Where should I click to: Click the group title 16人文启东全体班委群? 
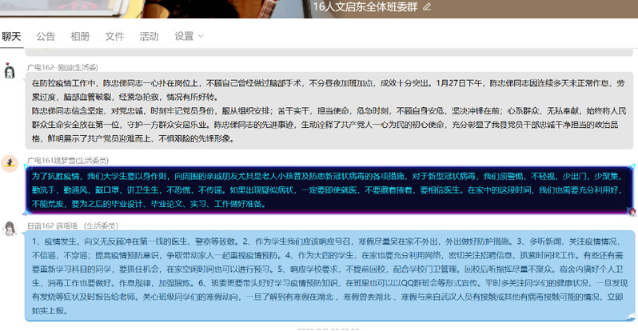pyautogui.click(x=365, y=6)
